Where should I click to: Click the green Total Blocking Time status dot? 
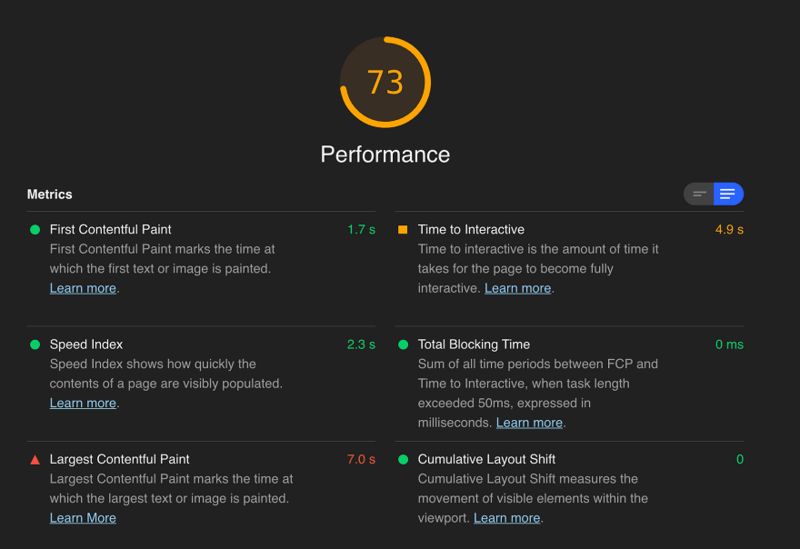click(403, 344)
